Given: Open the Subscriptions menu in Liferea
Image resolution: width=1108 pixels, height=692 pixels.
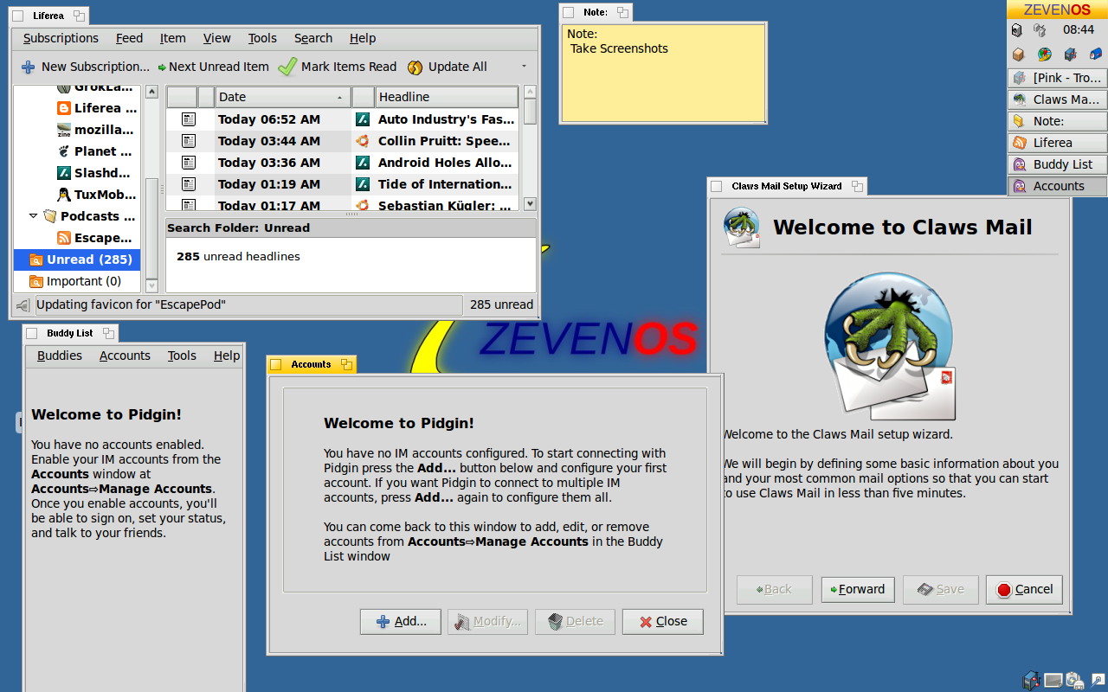Looking at the screenshot, I should 61,38.
